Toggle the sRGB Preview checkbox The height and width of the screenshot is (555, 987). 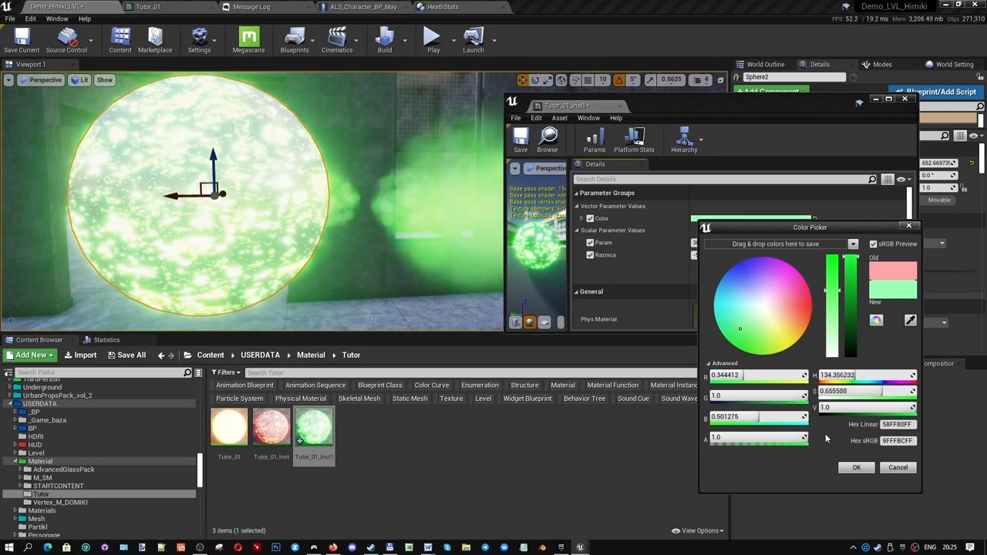[x=873, y=244]
